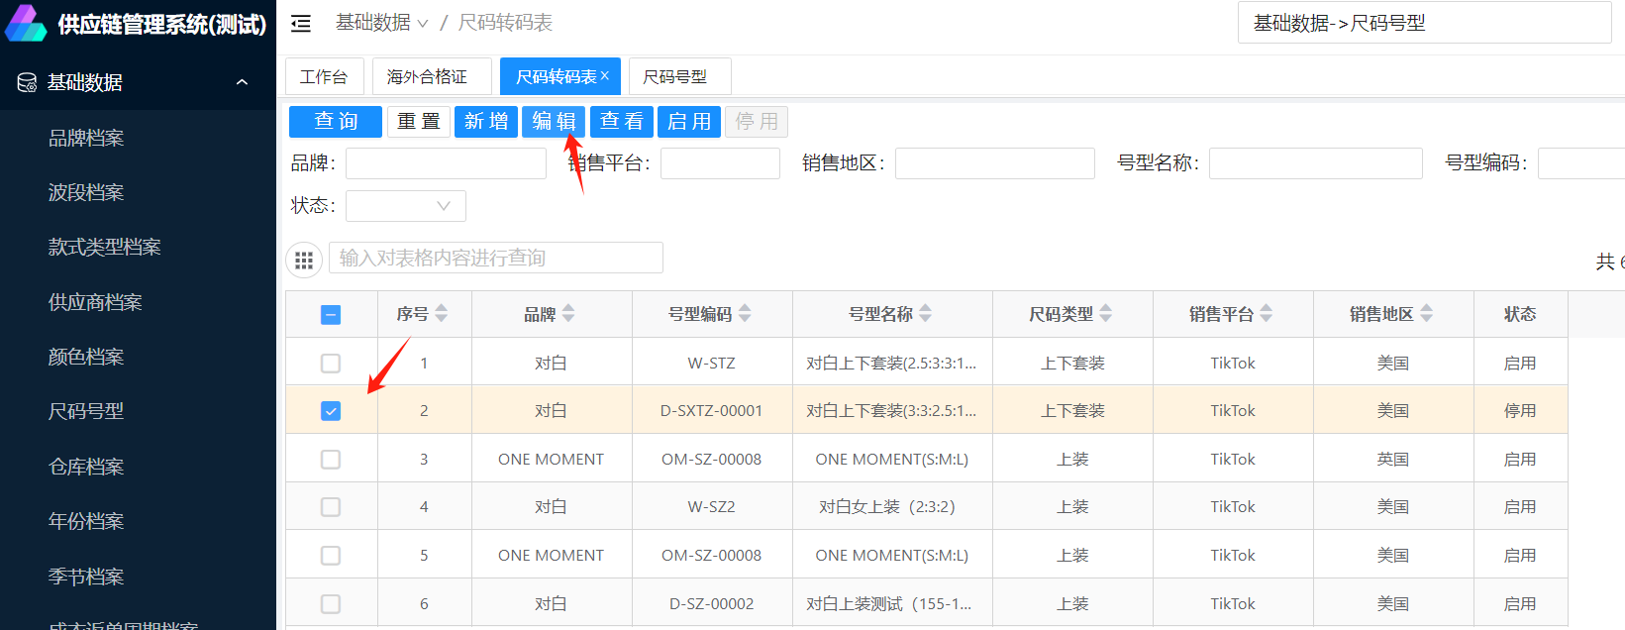Close the 尺码转码表 tab with its X
This screenshot has height=630, width=1625.
[605, 75]
